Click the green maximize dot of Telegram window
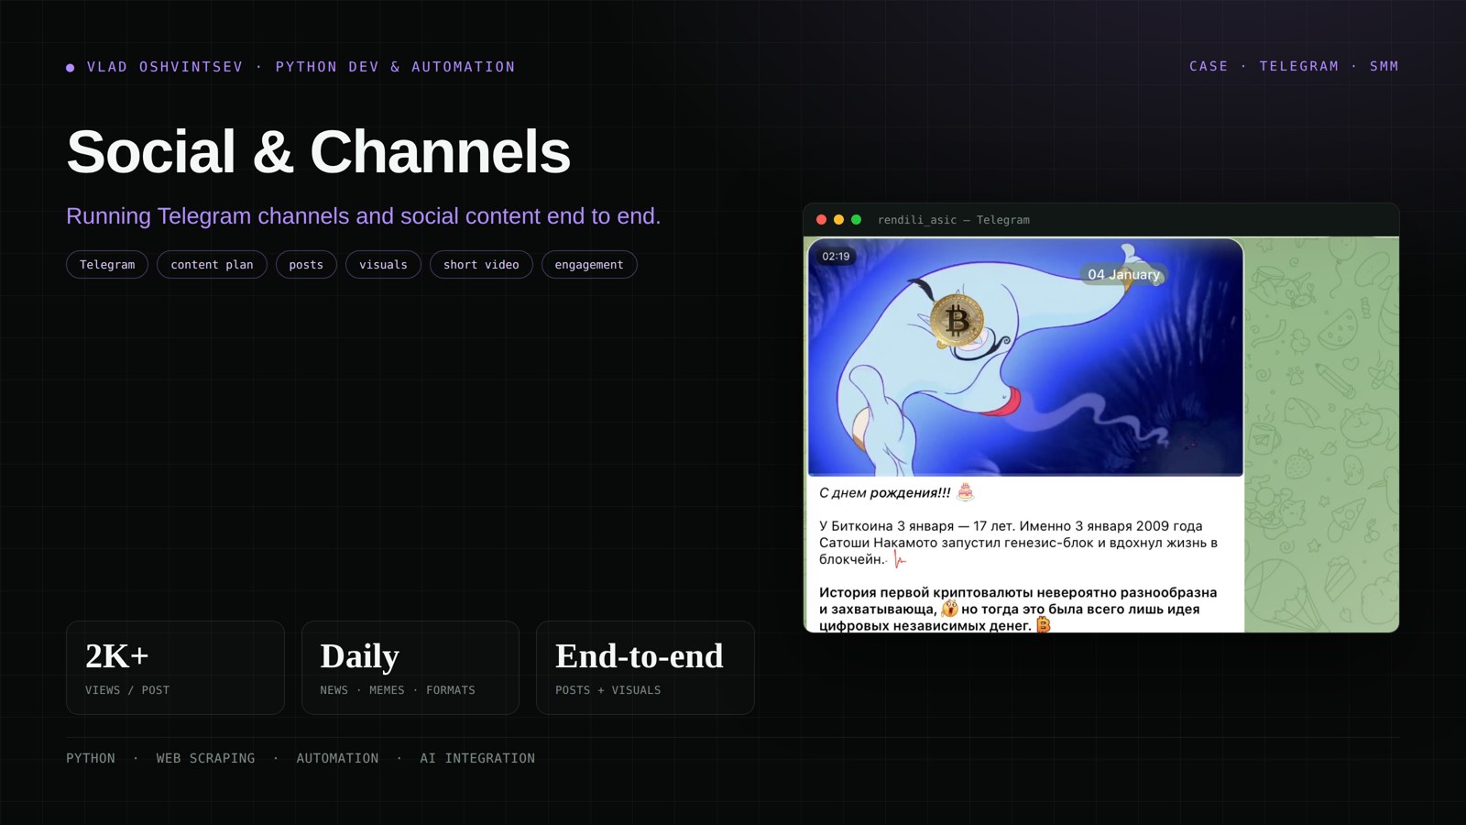Viewport: 1466px width, 825px height. tap(856, 220)
